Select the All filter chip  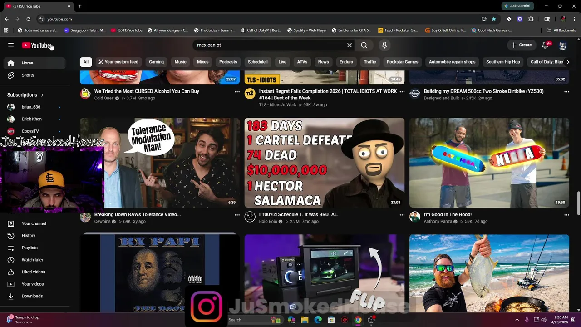[86, 62]
